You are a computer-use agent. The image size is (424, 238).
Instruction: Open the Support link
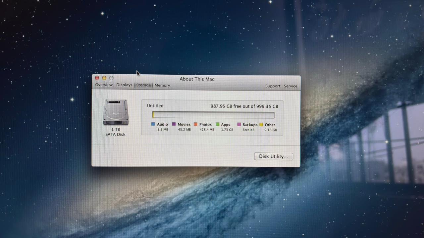tap(273, 86)
